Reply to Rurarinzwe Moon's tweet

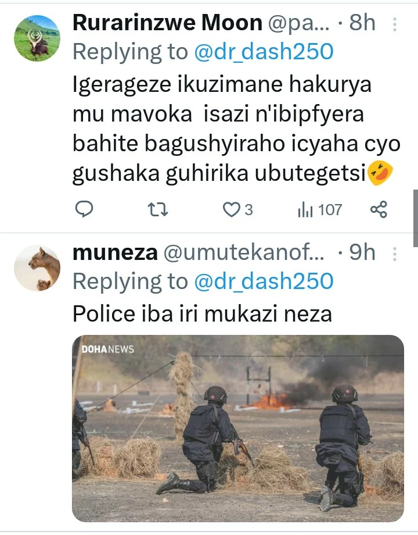(84, 209)
